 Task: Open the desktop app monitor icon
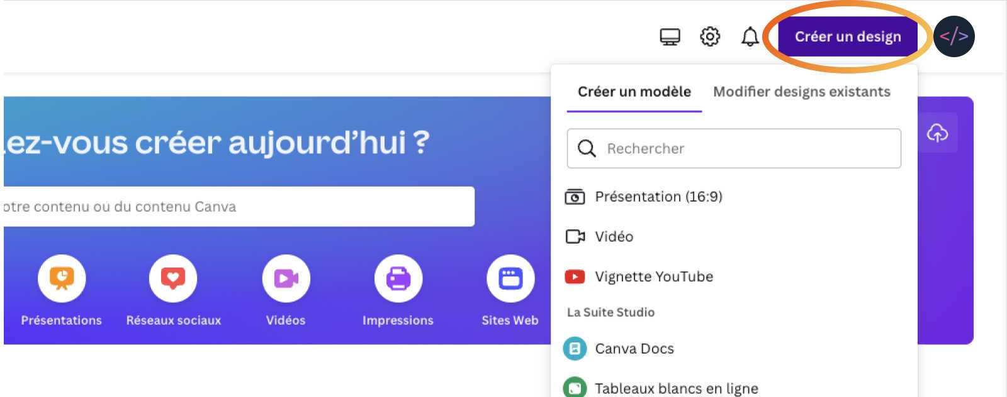tap(670, 37)
